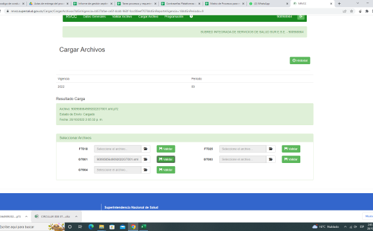The width and height of the screenshot is (373, 231).
Task: Validate the GT003 file
Action: [x=291, y=159]
